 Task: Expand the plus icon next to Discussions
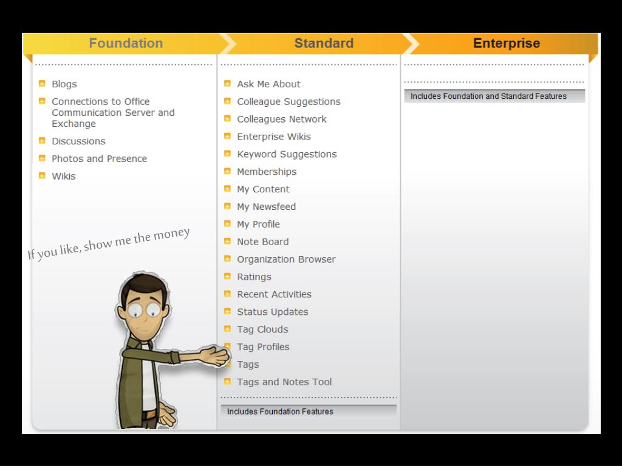tap(42, 140)
